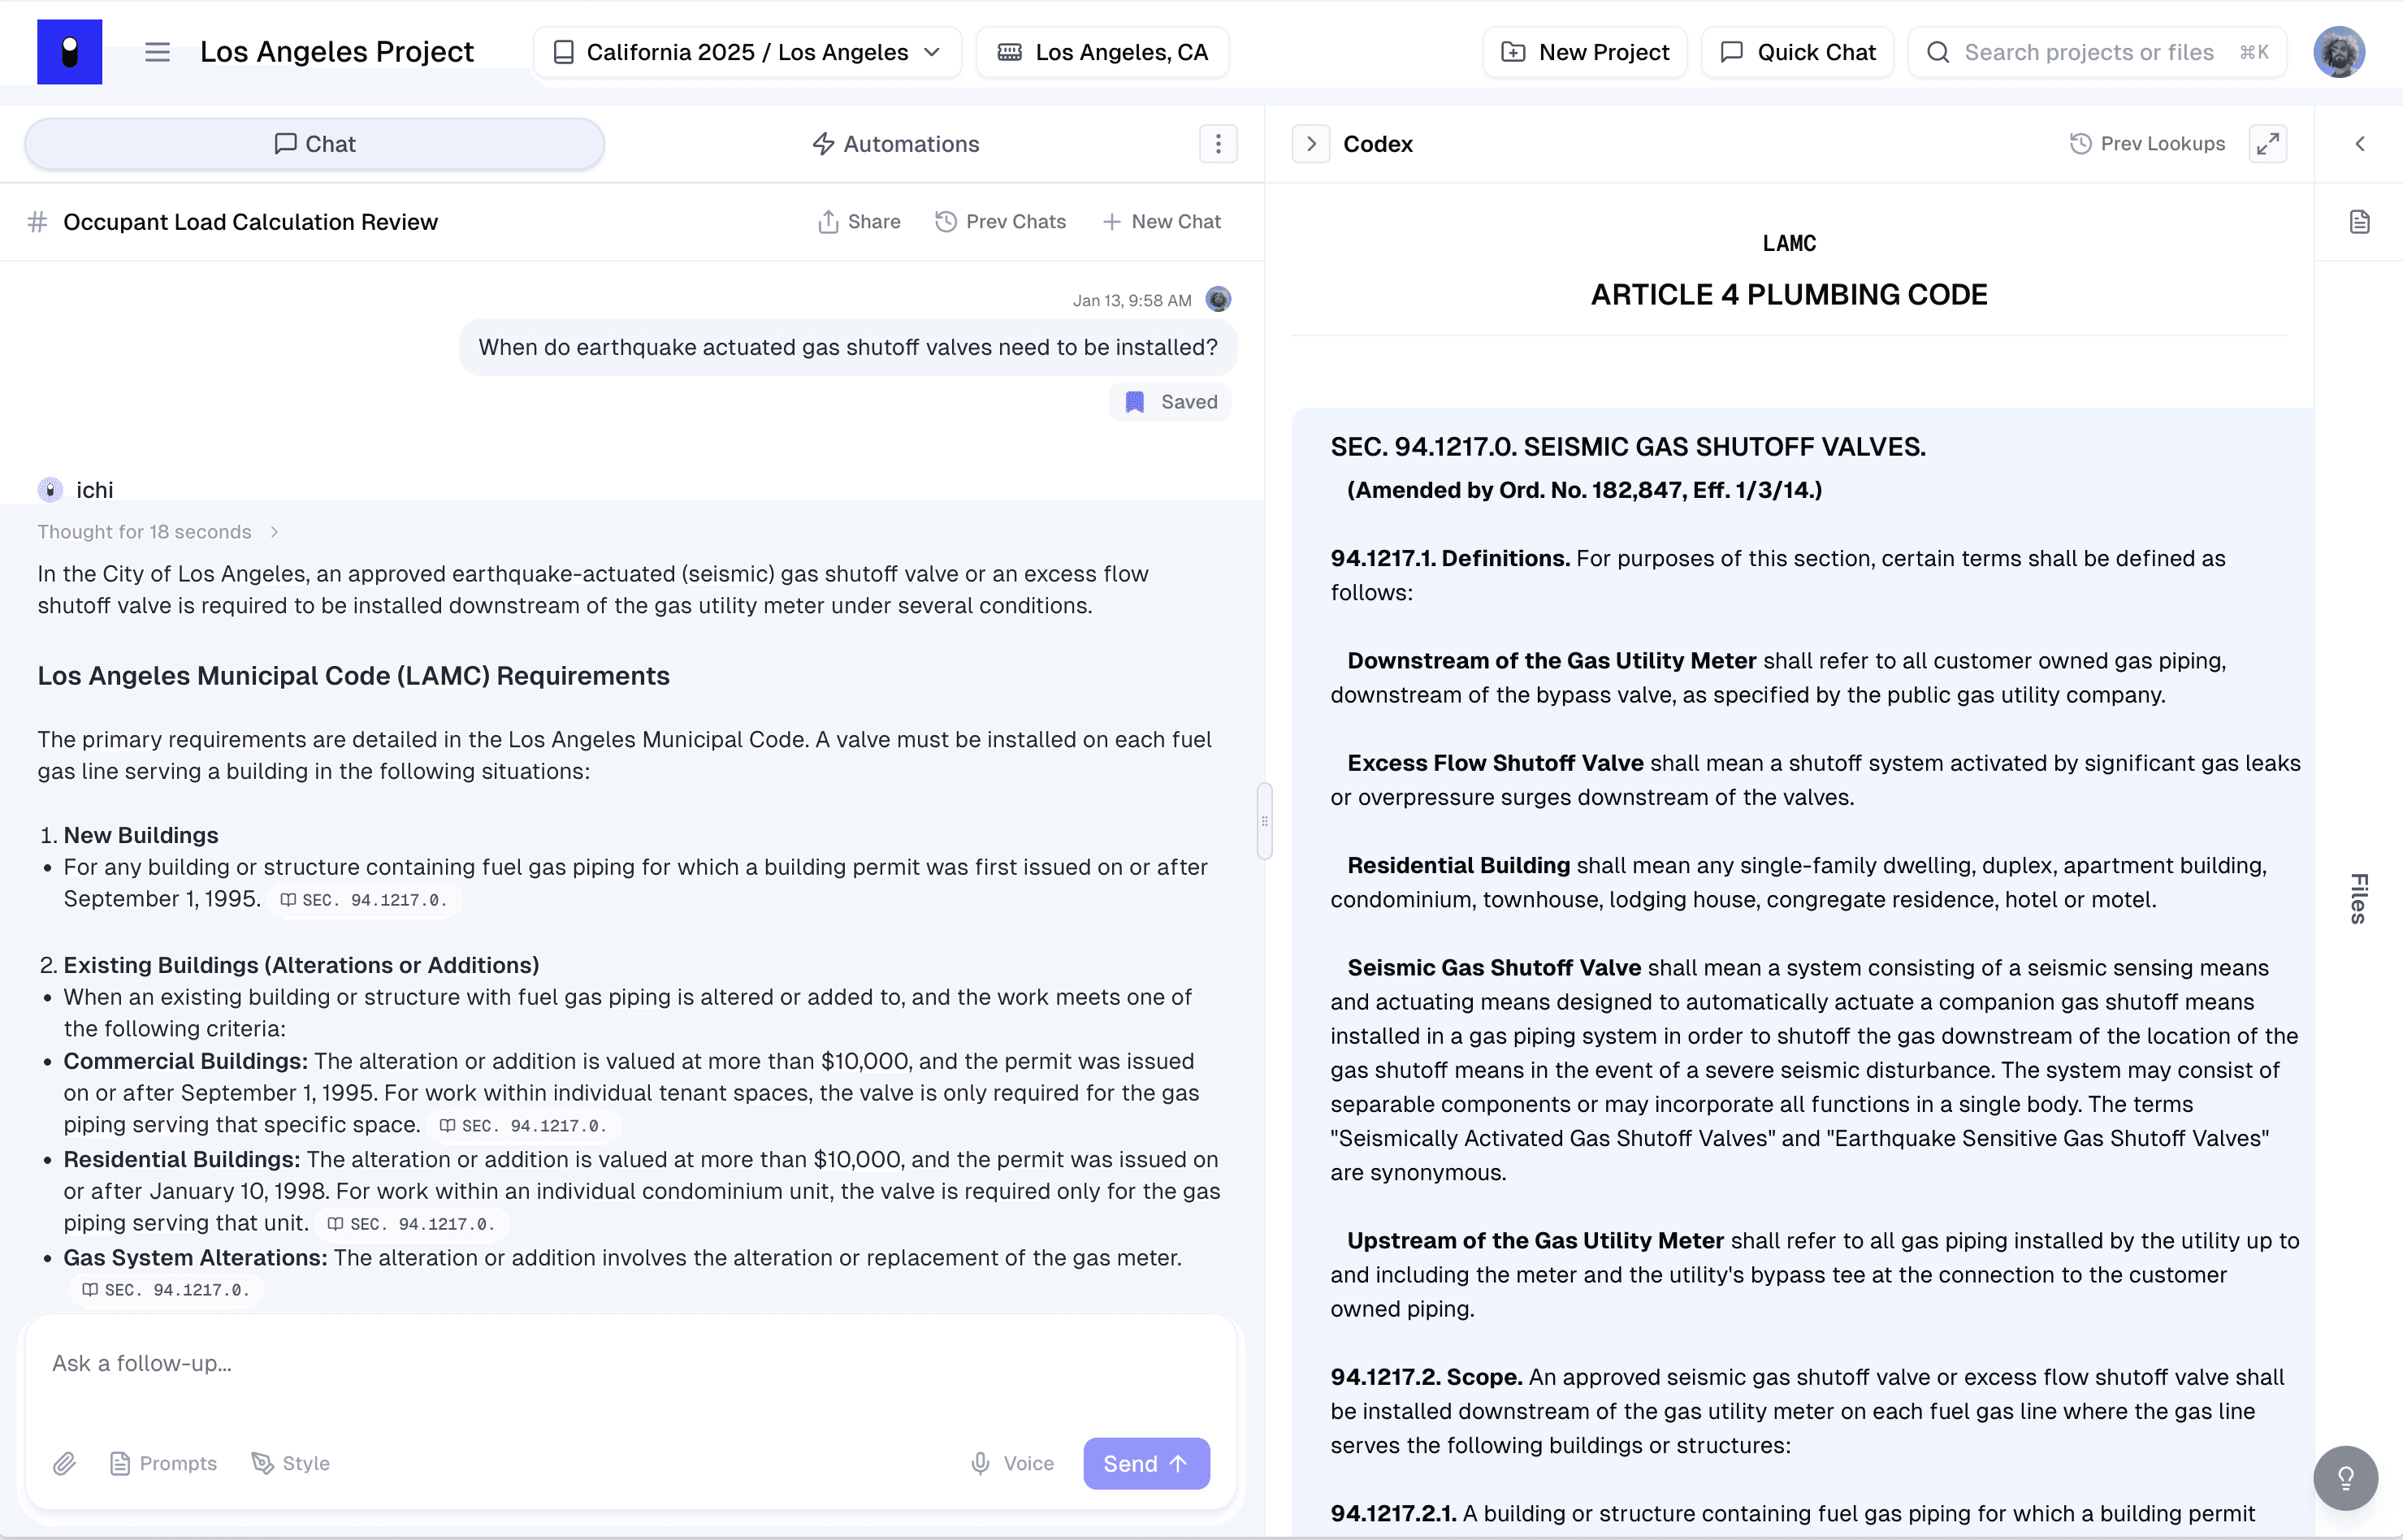Open the document icon in right sidebar
Viewport: 2403px width, 1540px height.
pos(2359,222)
